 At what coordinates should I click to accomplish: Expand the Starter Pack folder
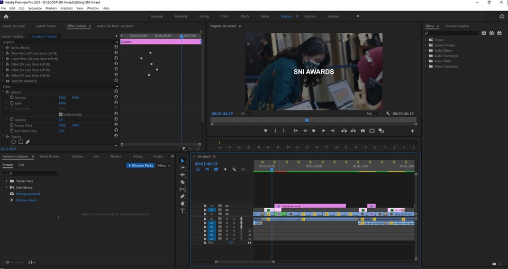(x=6, y=181)
